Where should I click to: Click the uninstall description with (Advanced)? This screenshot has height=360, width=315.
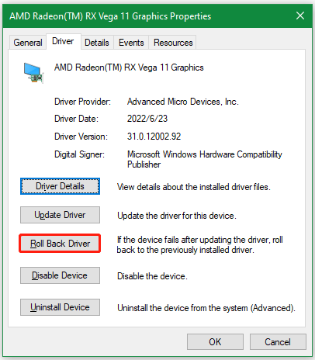(x=206, y=308)
